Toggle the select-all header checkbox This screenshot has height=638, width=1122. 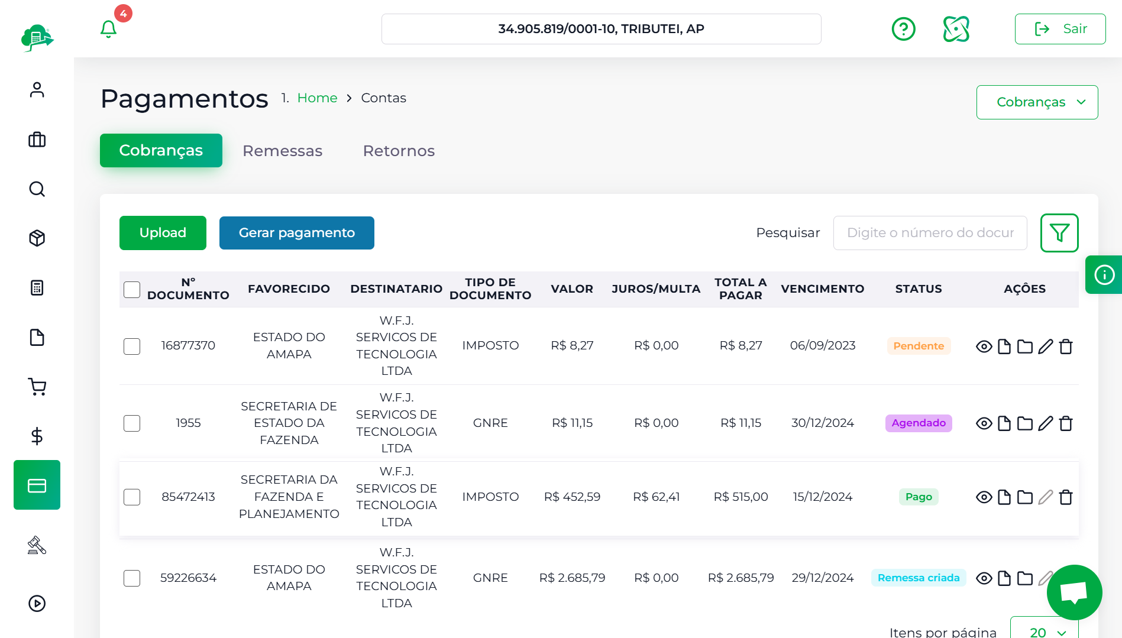coord(132,290)
